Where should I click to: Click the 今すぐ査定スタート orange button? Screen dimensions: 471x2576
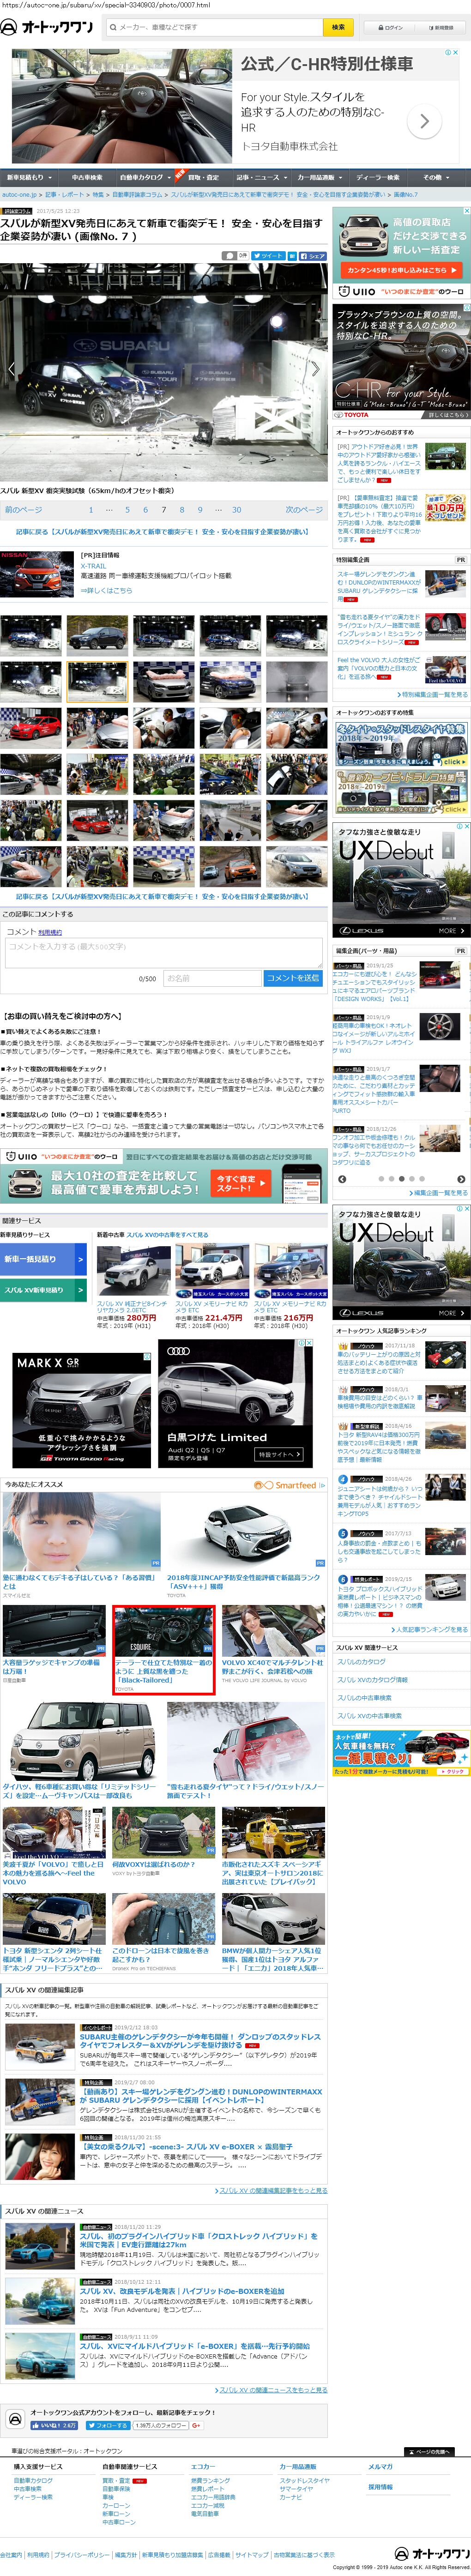click(x=241, y=1183)
